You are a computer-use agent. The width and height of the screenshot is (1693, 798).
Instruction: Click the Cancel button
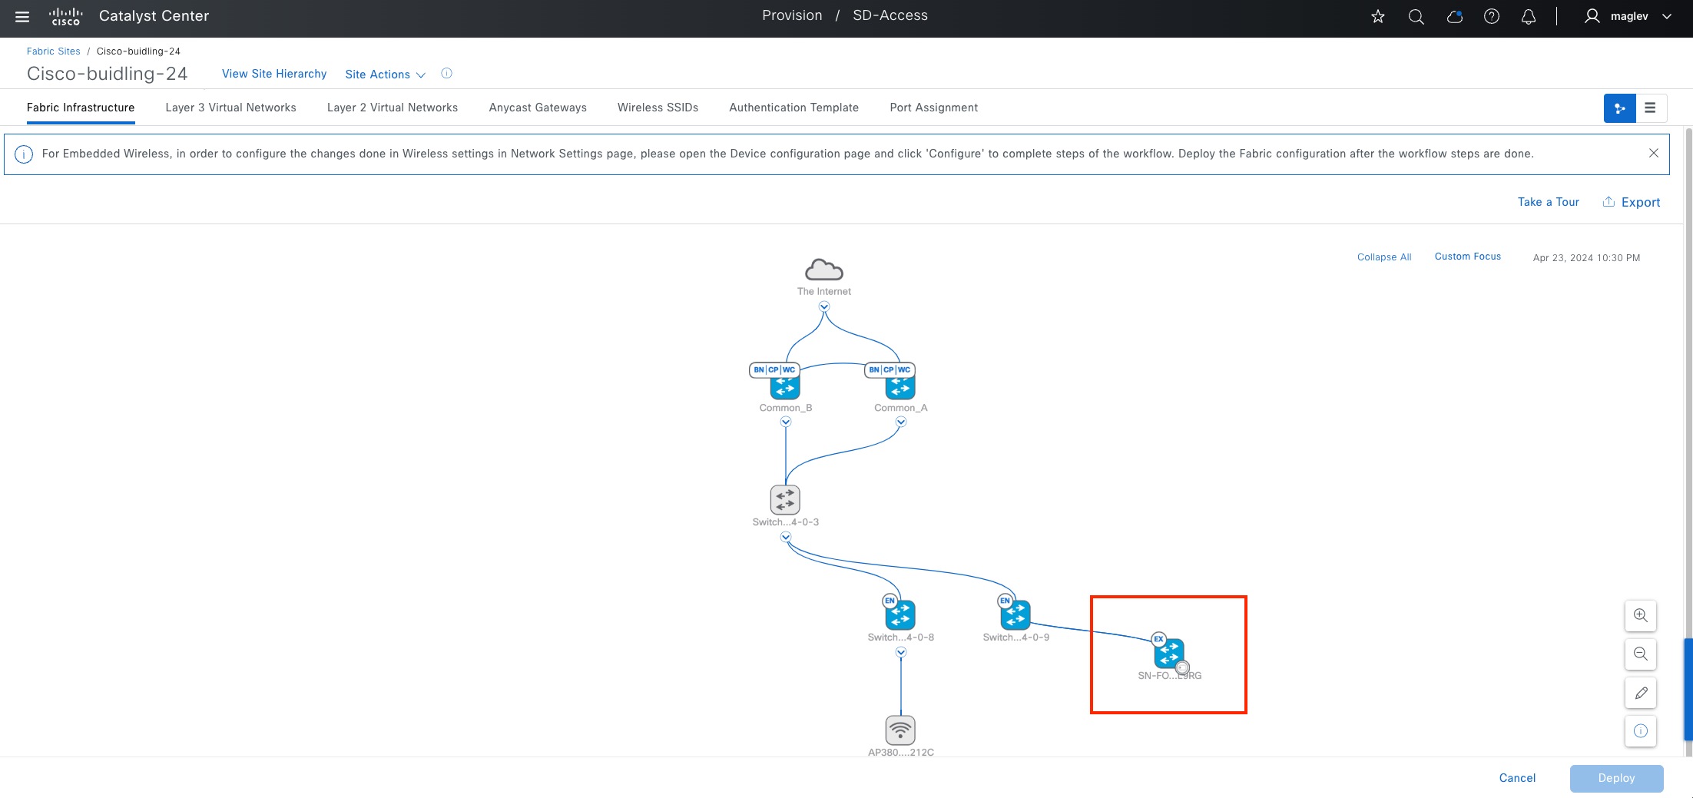point(1517,778)
